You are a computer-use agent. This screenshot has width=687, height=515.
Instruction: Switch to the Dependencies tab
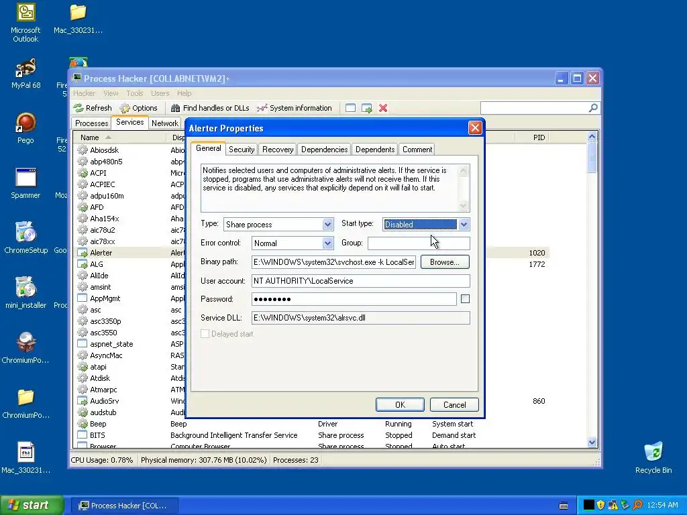(324, 150)
